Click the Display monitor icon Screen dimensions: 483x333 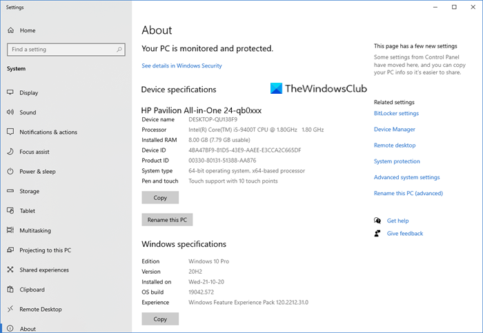(10, 92)
